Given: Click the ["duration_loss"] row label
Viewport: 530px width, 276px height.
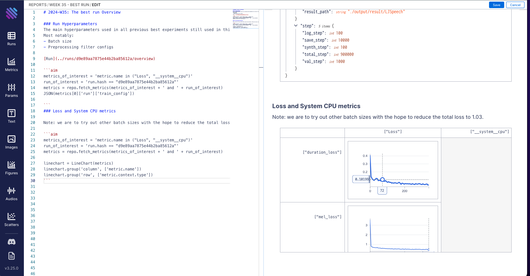Looking at the screenshot, I should coord(322,152).
